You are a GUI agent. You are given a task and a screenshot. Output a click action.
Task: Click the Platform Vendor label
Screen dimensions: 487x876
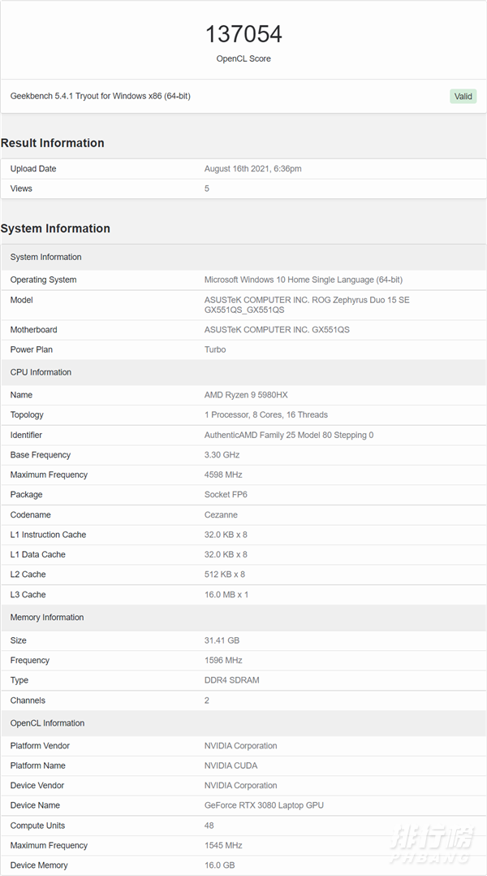point(40,746)
